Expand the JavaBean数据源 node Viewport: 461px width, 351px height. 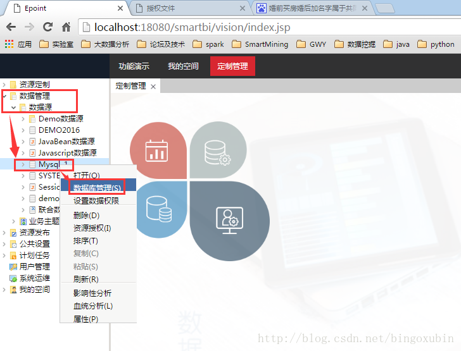[x=23, y=142]
